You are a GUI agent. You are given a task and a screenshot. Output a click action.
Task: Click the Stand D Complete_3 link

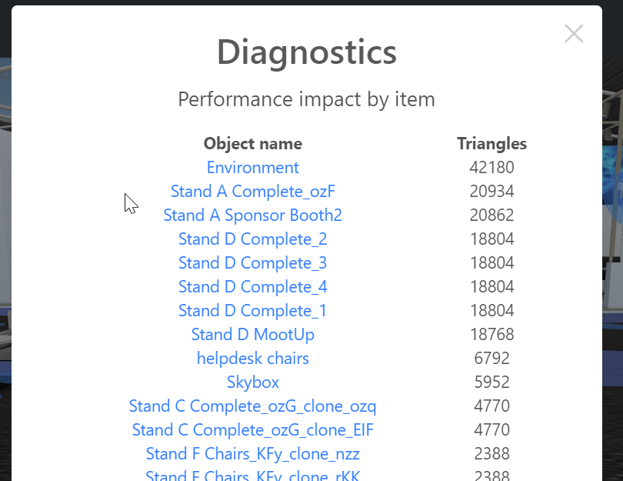[252, 262]
